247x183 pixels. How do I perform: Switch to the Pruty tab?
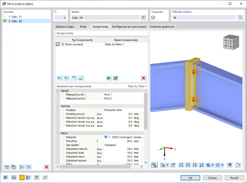click(x=83, y=27)
